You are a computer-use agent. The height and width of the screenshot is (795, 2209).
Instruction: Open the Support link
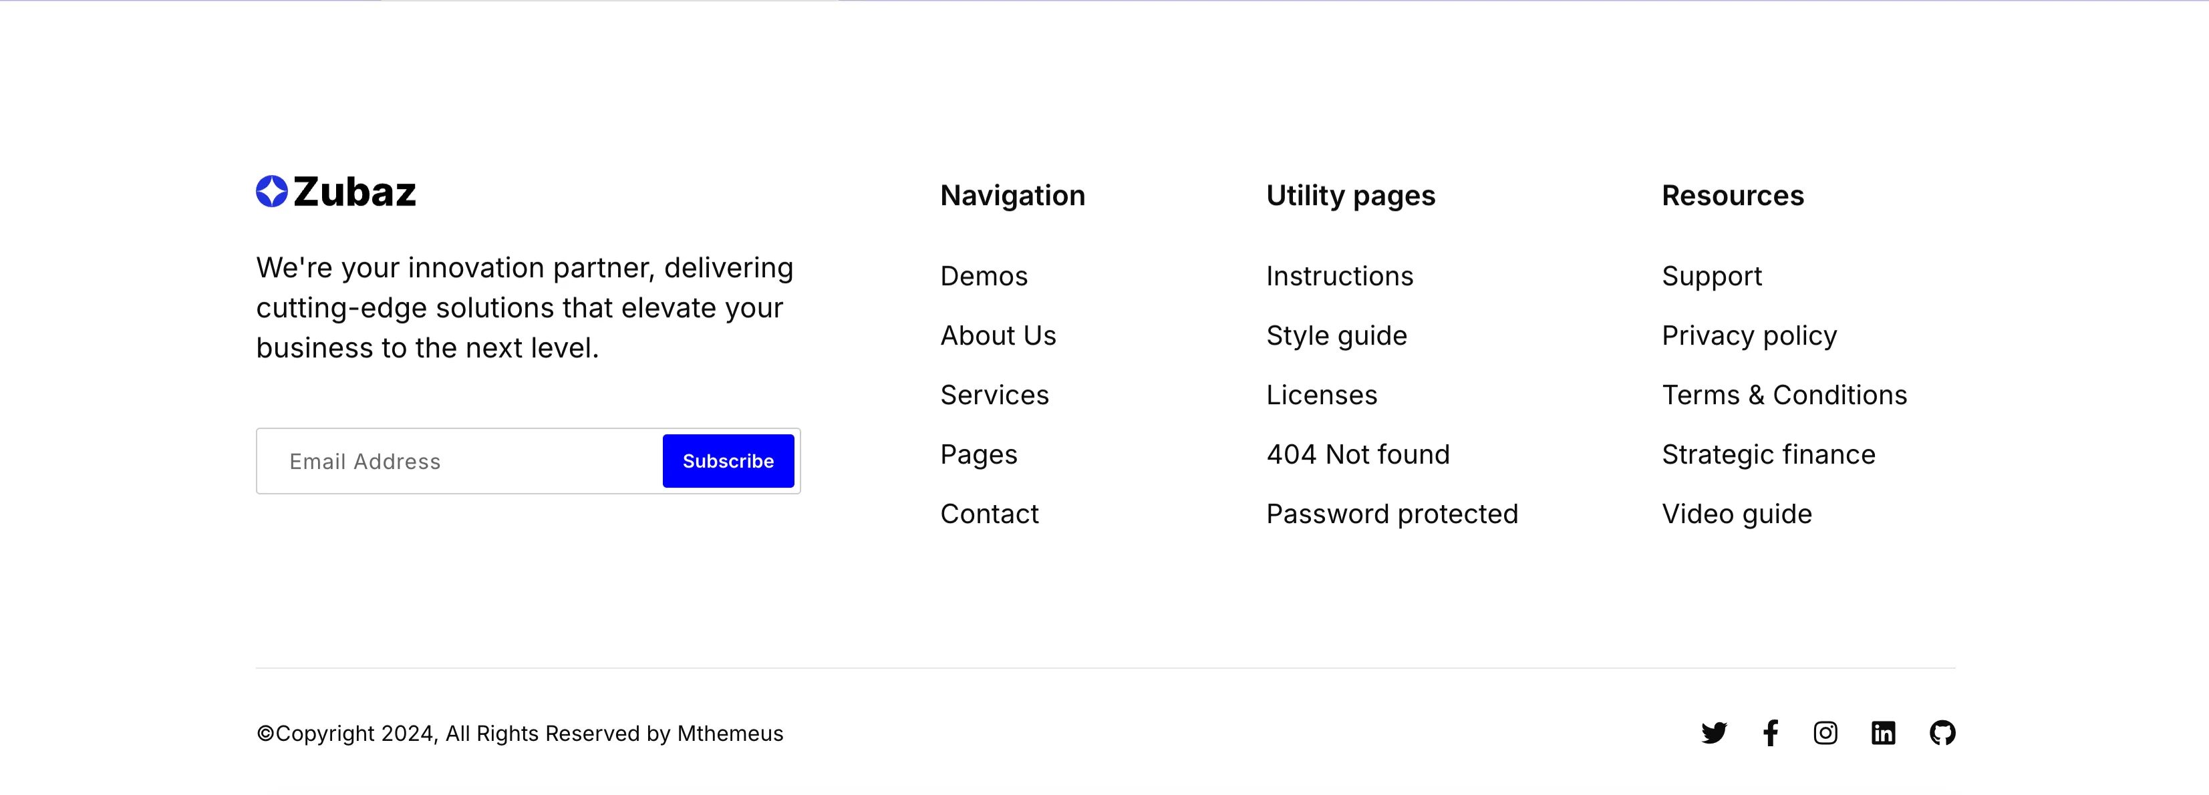[x=1712, y=277]
